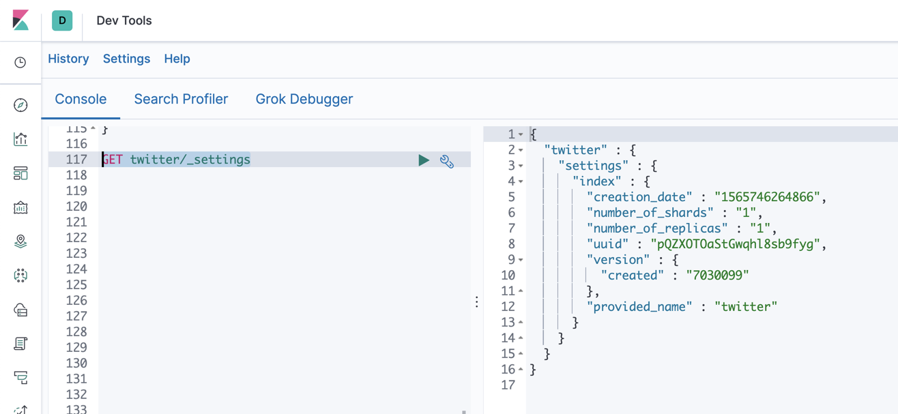Image resolution: width=898 pixels, height=414 pixels.
Task: Click the green play button to send the request
Action: [424, 159]
